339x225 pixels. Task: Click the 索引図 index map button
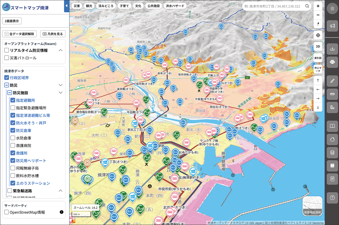pos(318,57)
